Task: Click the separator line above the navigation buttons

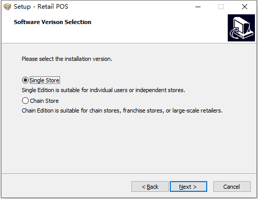Action: tap(129, 174)
